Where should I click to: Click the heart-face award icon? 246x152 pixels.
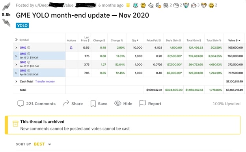[204, 5]
